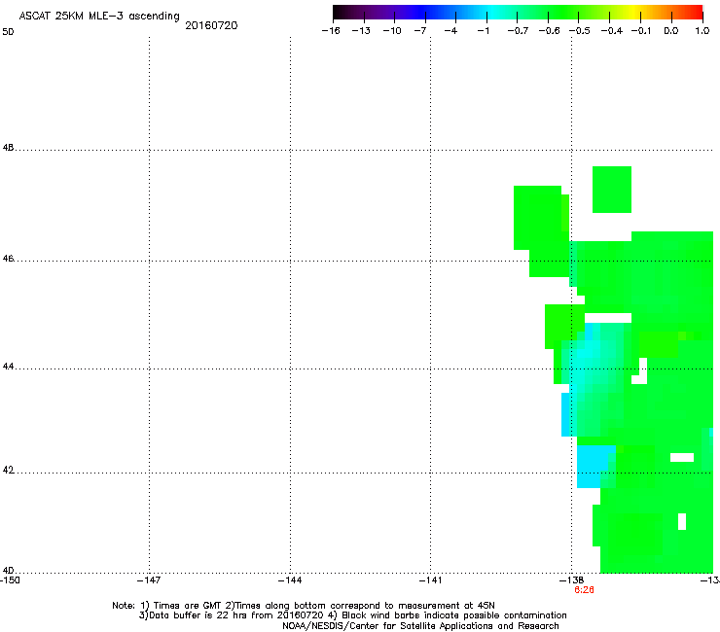This screenshot has height=632, width=720.
Task: Click the longitude label -141
Action: (430, 580)
